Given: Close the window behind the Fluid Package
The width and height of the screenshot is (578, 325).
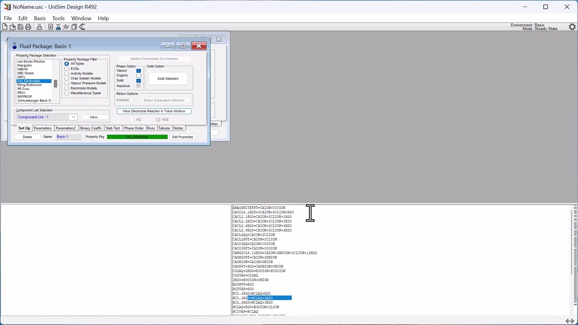Looking at the screenshot, I should (219, 40).
